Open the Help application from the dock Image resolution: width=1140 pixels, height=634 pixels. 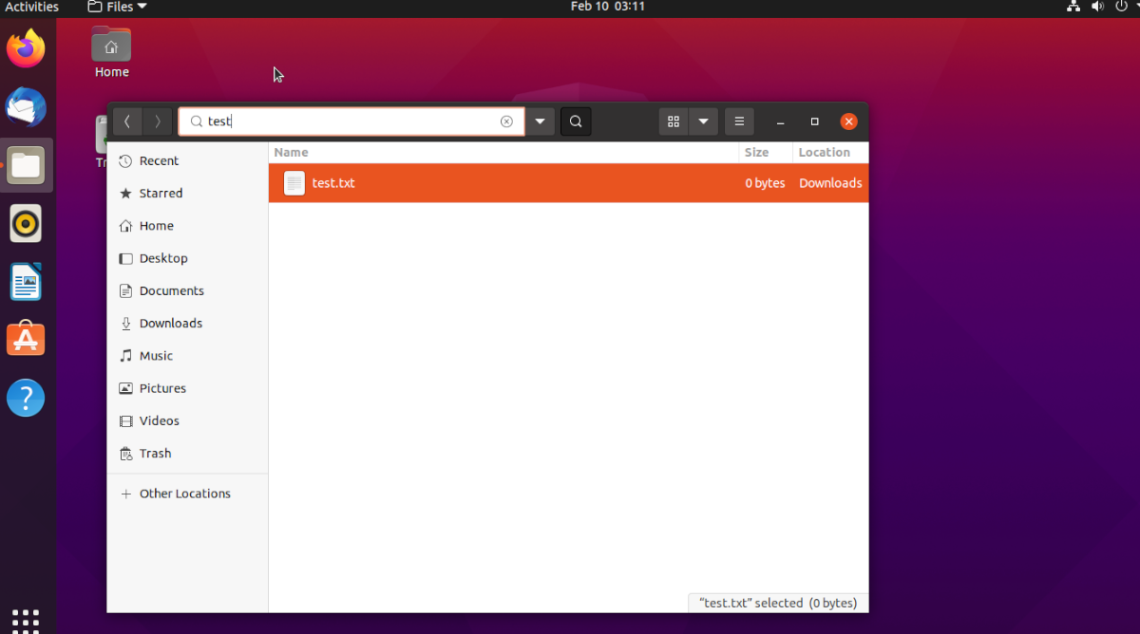click(x=26, y=398)
